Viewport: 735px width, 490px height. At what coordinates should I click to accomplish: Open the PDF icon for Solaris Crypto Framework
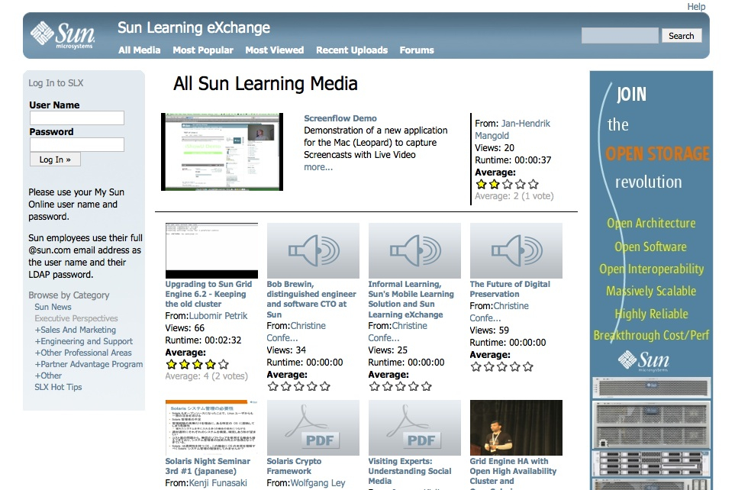[x=312, y=427]
